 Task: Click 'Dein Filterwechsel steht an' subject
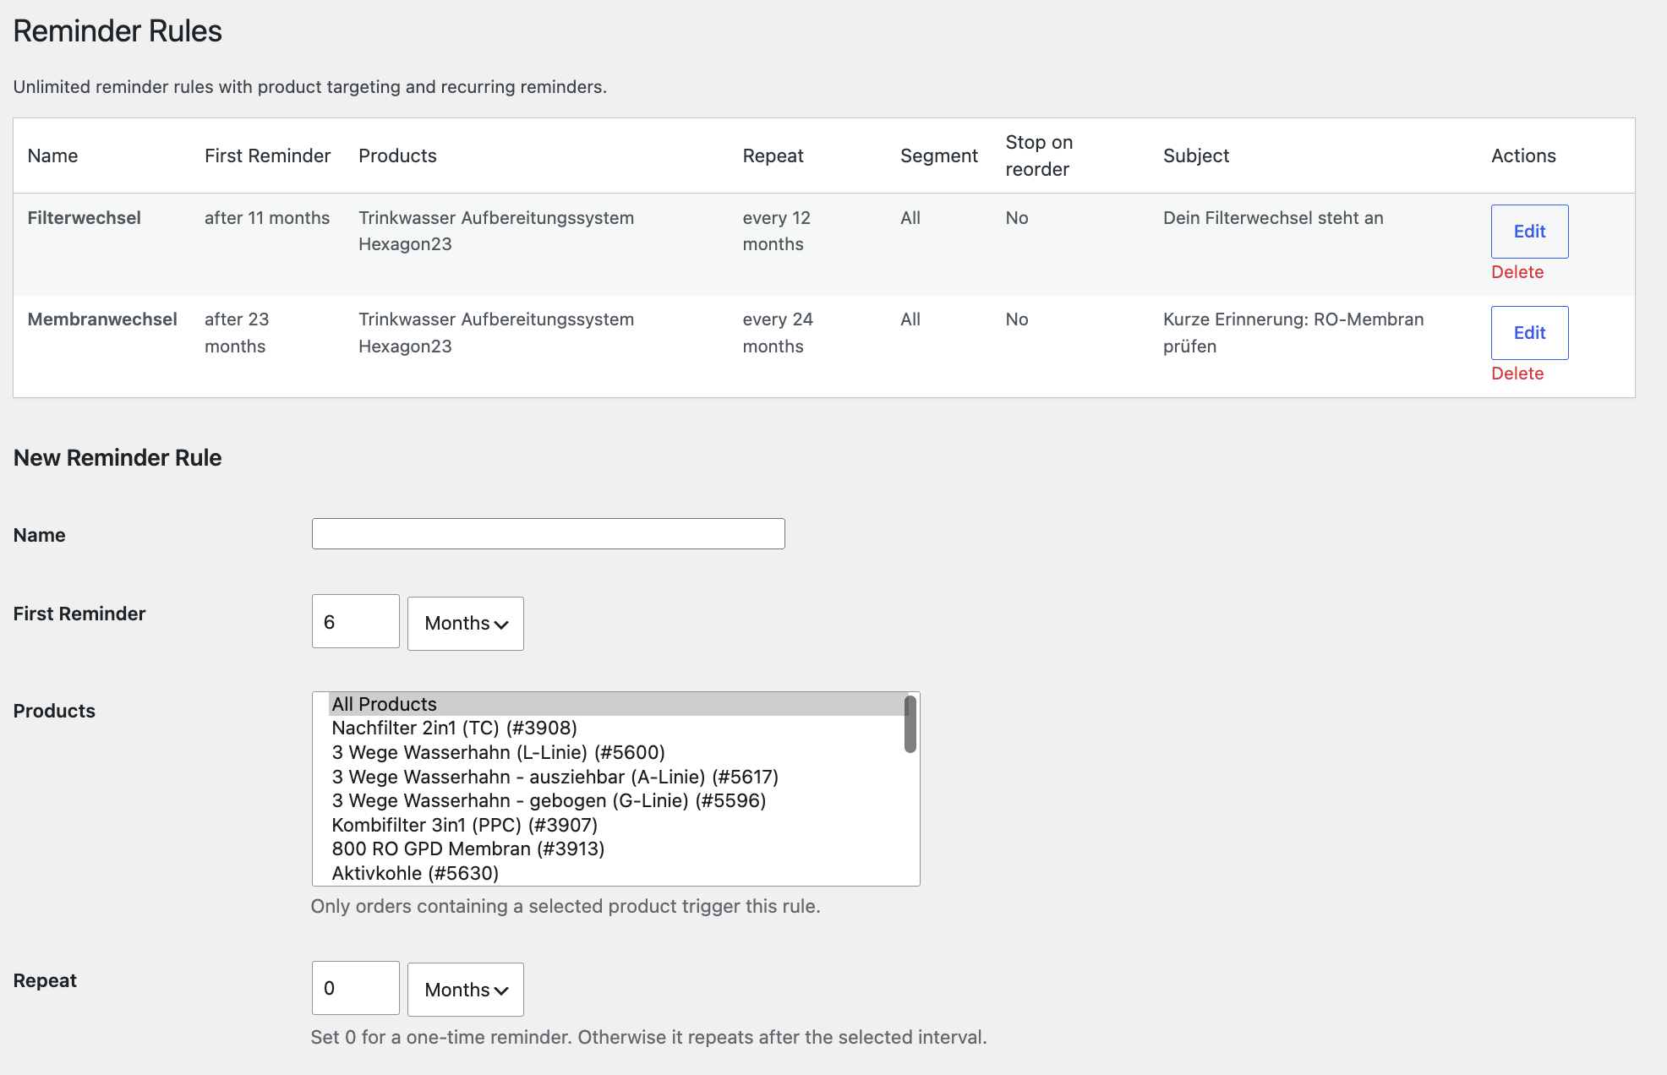click(1273, 218)
